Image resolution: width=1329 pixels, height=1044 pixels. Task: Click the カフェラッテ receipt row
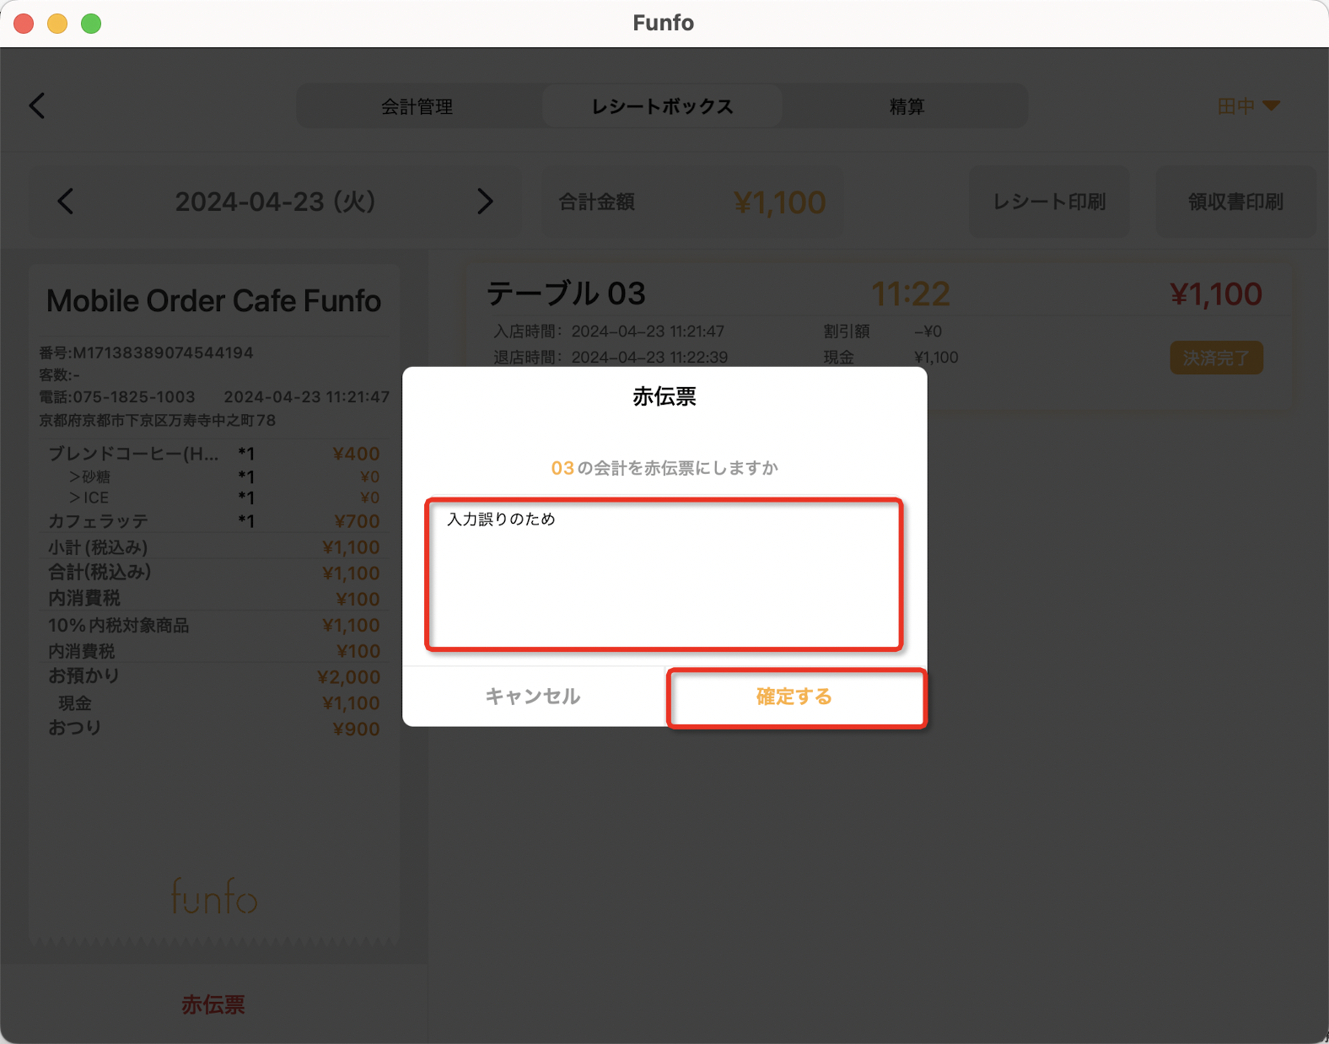tap(213, 521)
